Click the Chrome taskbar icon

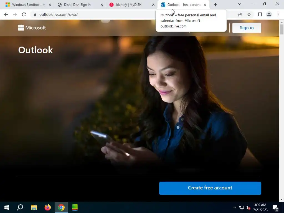pos(61,207)
